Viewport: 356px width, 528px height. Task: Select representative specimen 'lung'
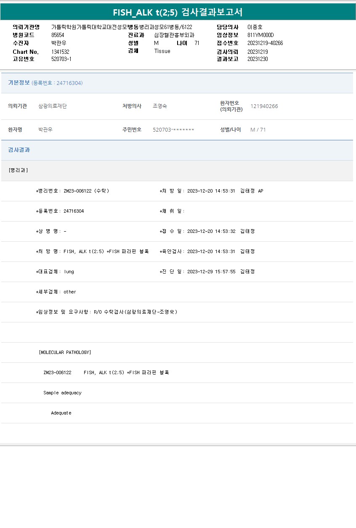pyautogui.click(x=69, y=272)
